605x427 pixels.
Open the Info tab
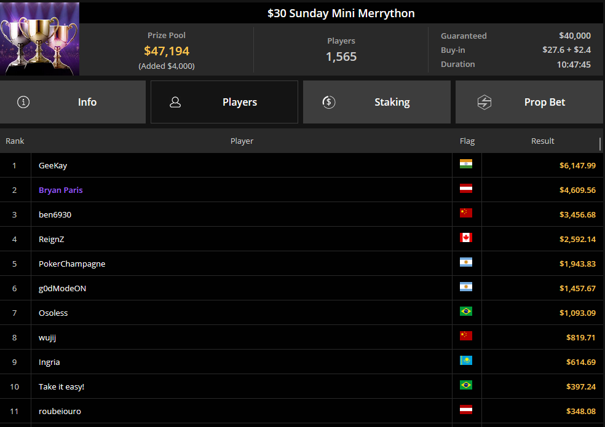(73, 102)
